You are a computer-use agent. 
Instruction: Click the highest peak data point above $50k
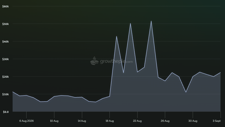point(151,21)
